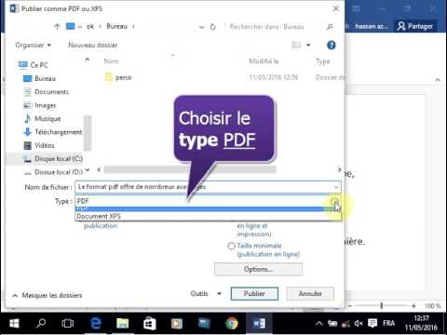Select Bureau in the sidebar
Viewport: 447px width, 335px height.
click(40, 78)
